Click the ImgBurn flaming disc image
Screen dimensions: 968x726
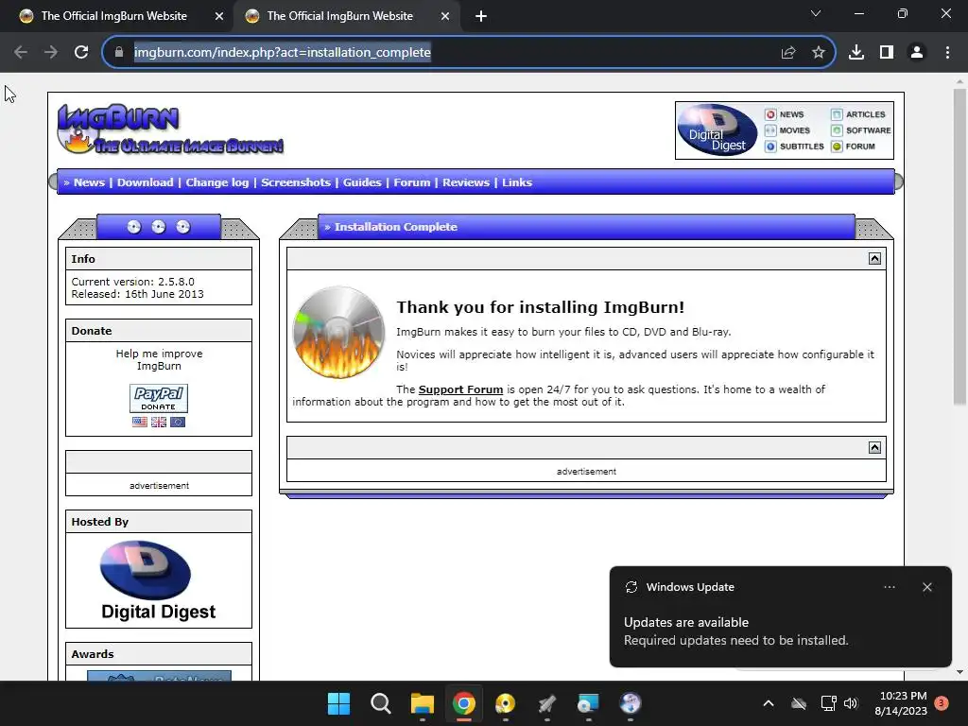(x=338, y=332)
